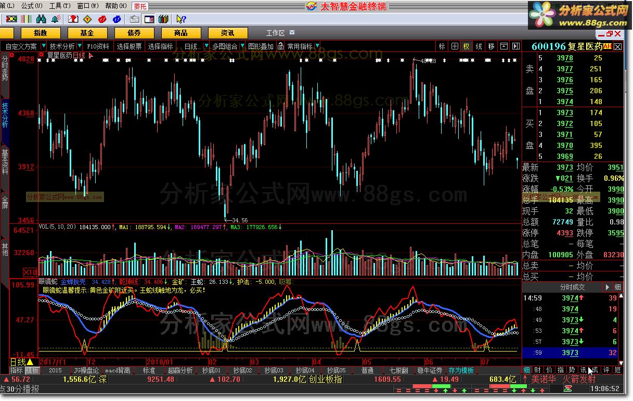Open the binoculars search tool
Image resolution: width=633 pixels, height=401 pixels.
pos(41,19)
